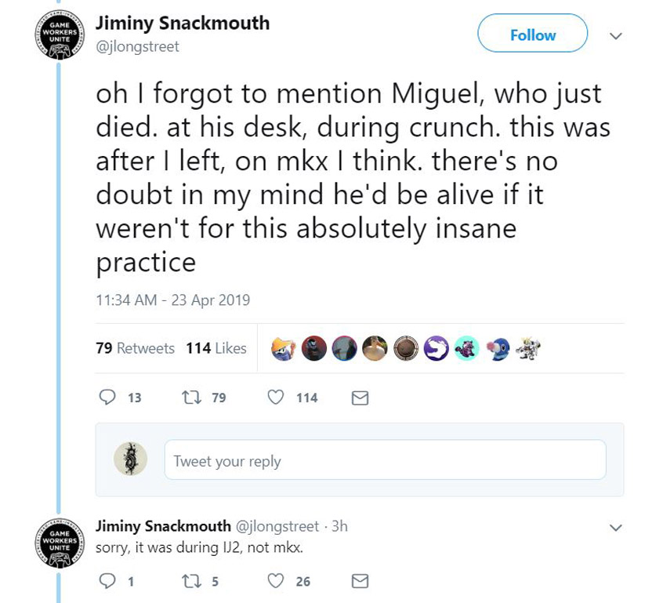Click the 'Tweet your reply' input field
The width and height of the screenshot is (663, 603).
386,461
